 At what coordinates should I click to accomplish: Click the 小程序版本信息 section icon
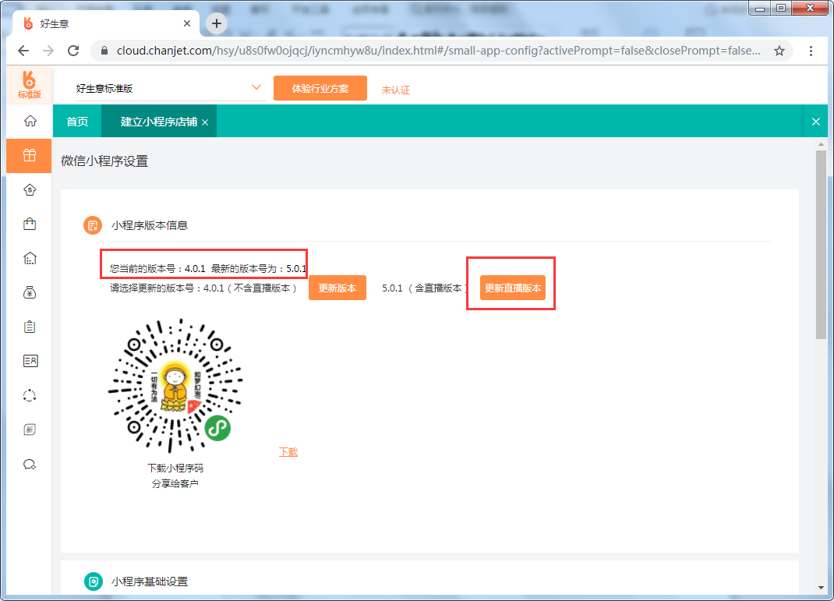point(93,225)
